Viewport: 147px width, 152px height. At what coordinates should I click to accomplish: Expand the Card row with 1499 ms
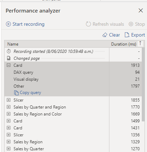point(9,121)
